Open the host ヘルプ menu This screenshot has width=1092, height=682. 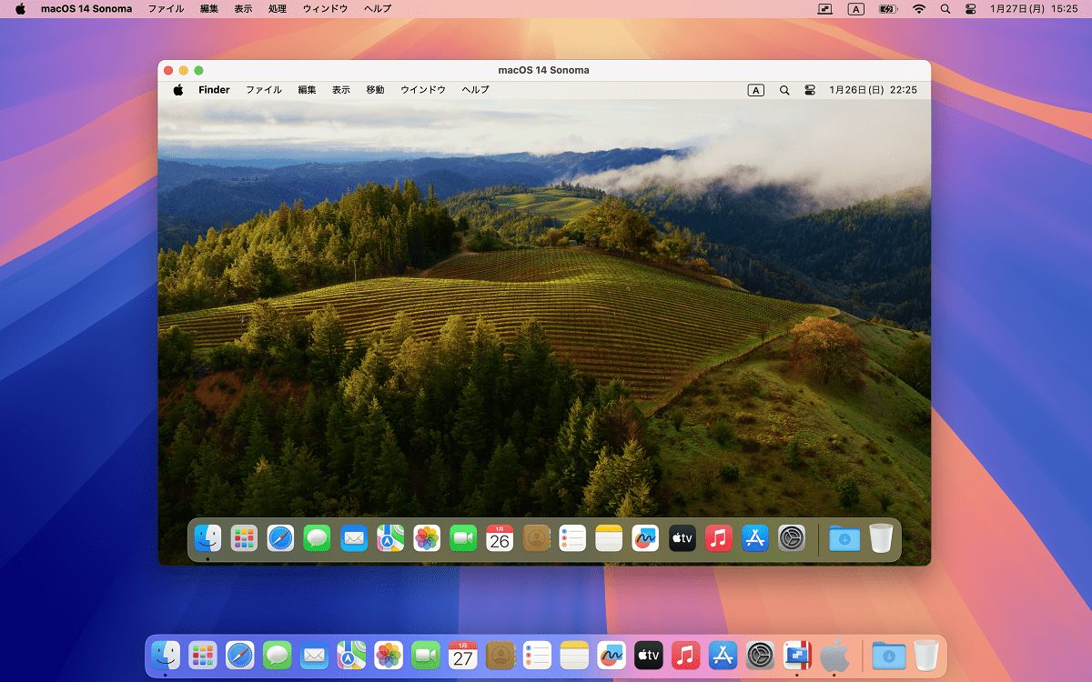coord(378,8)
